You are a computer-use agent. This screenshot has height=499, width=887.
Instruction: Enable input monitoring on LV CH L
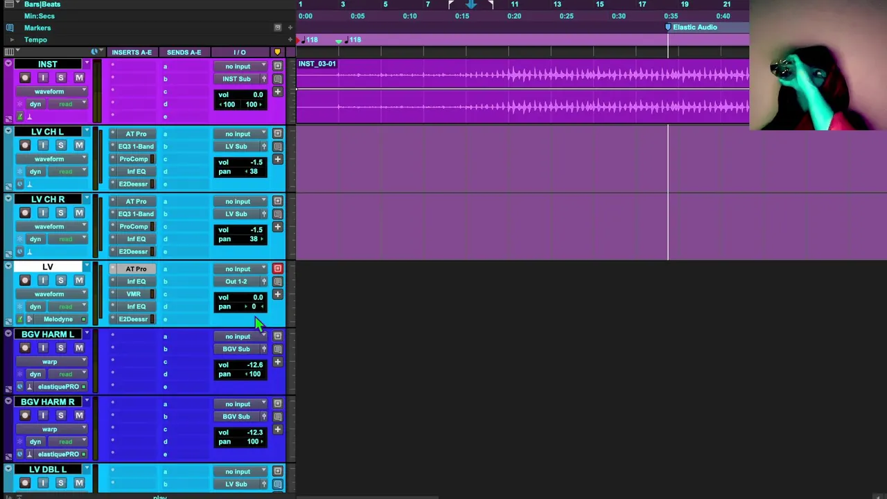pos(43,145)
